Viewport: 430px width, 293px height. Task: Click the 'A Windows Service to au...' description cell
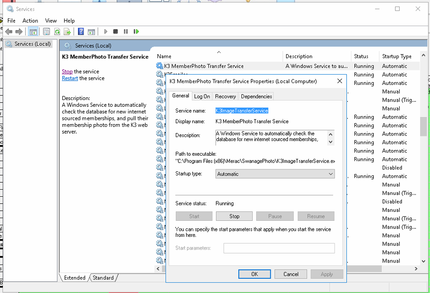click(x=317, y=66)
